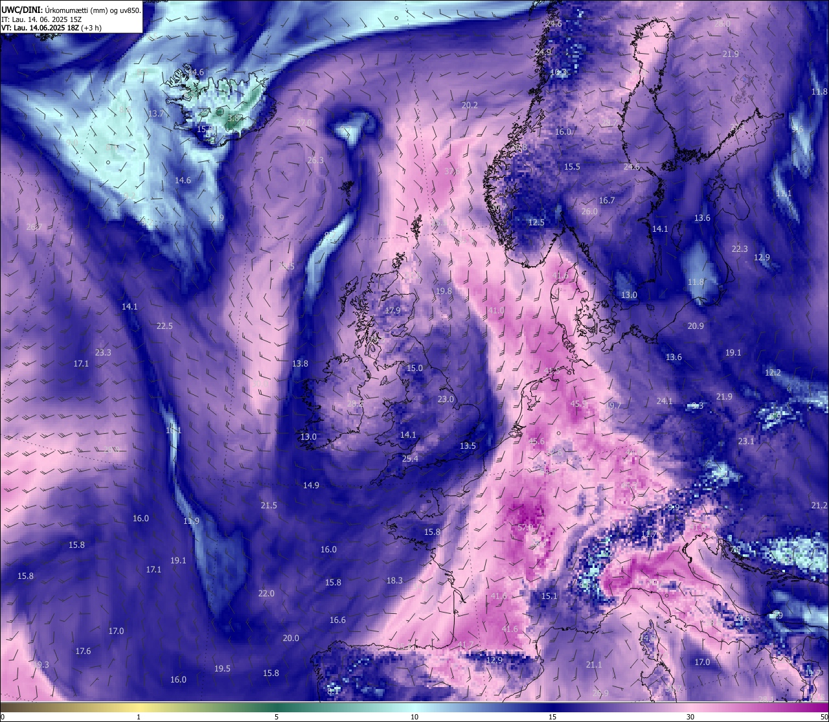Click the color scale tick label '50'

pos(824,717)
